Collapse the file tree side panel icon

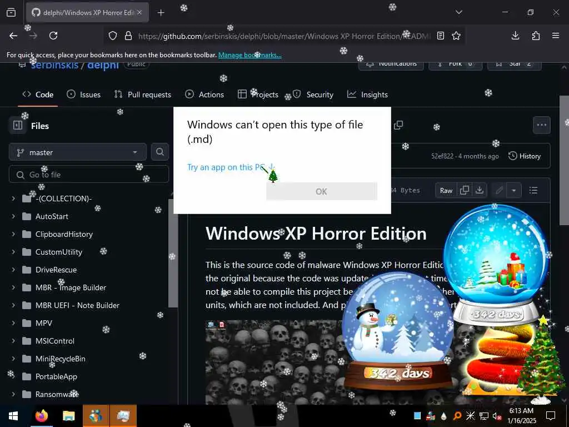pos(18,126)
